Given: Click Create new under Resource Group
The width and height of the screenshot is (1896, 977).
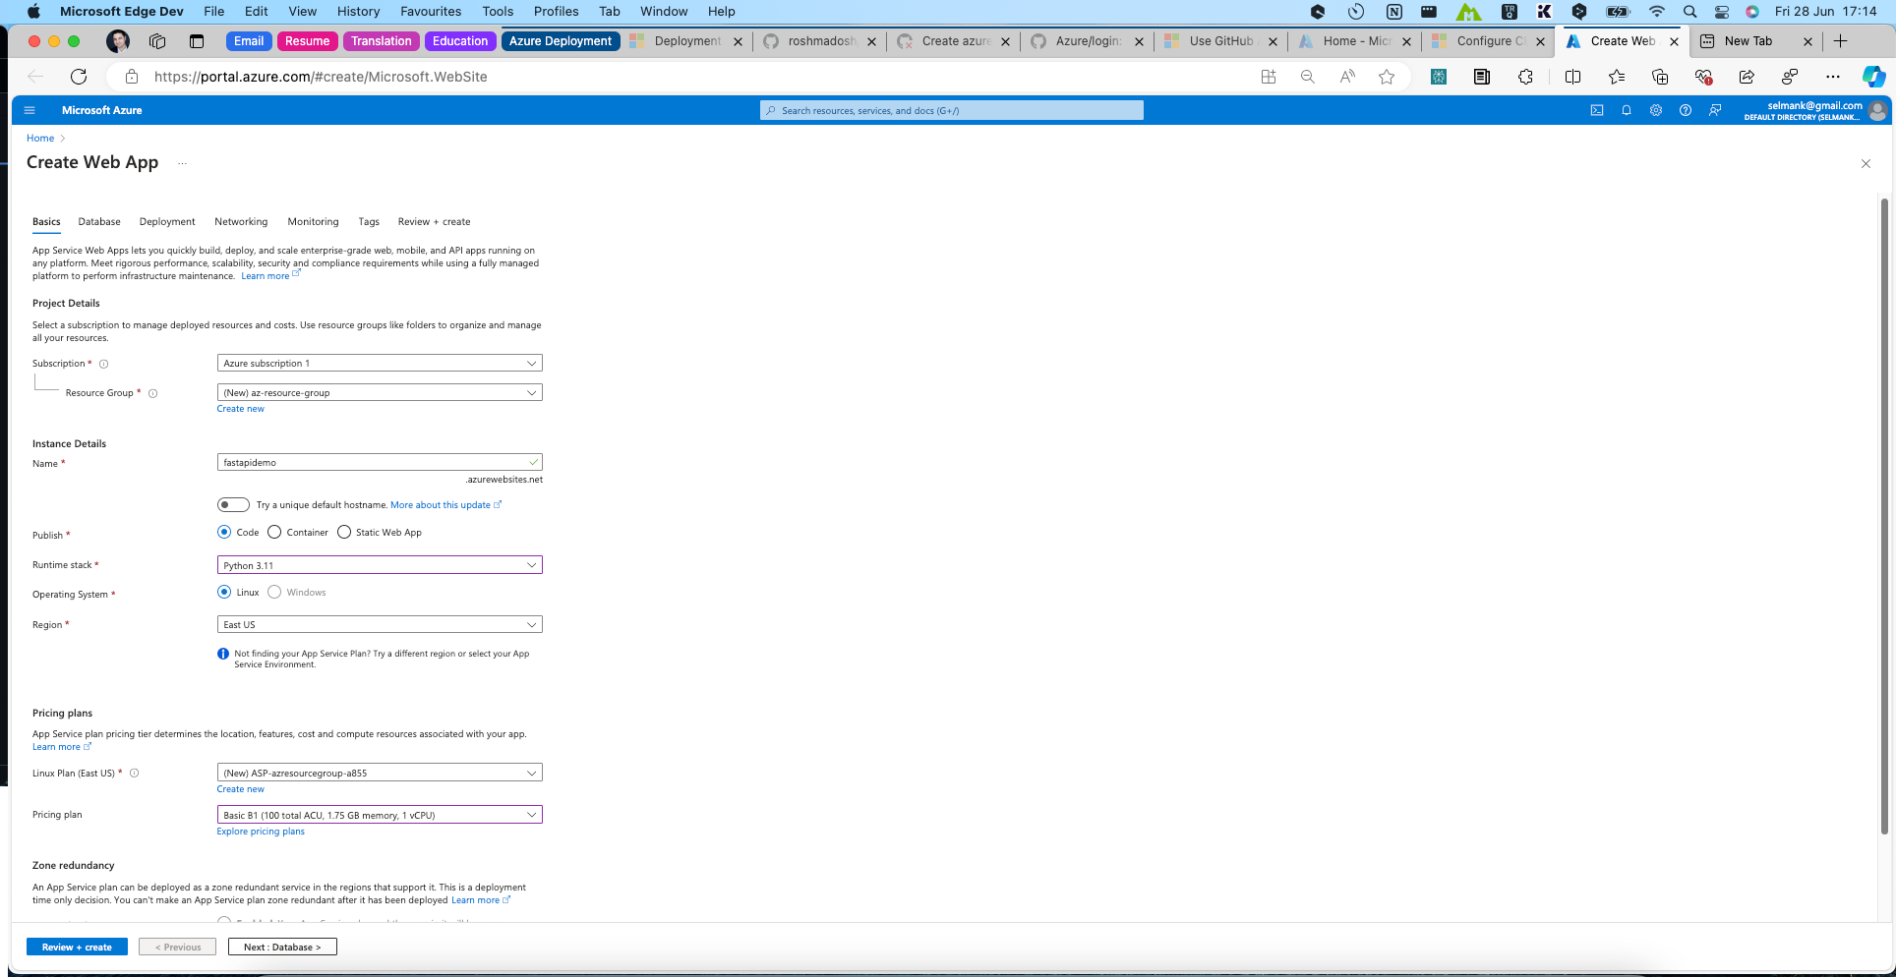Looking at the screenshot, I should [240, 409].
